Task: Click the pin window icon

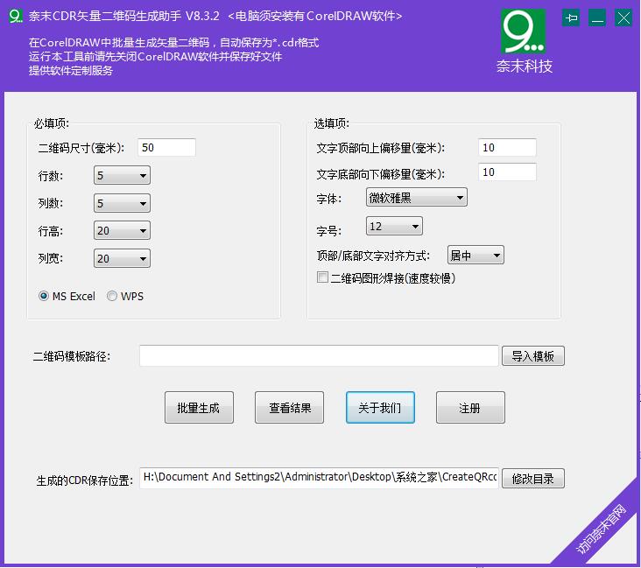Action: point(571,18)
